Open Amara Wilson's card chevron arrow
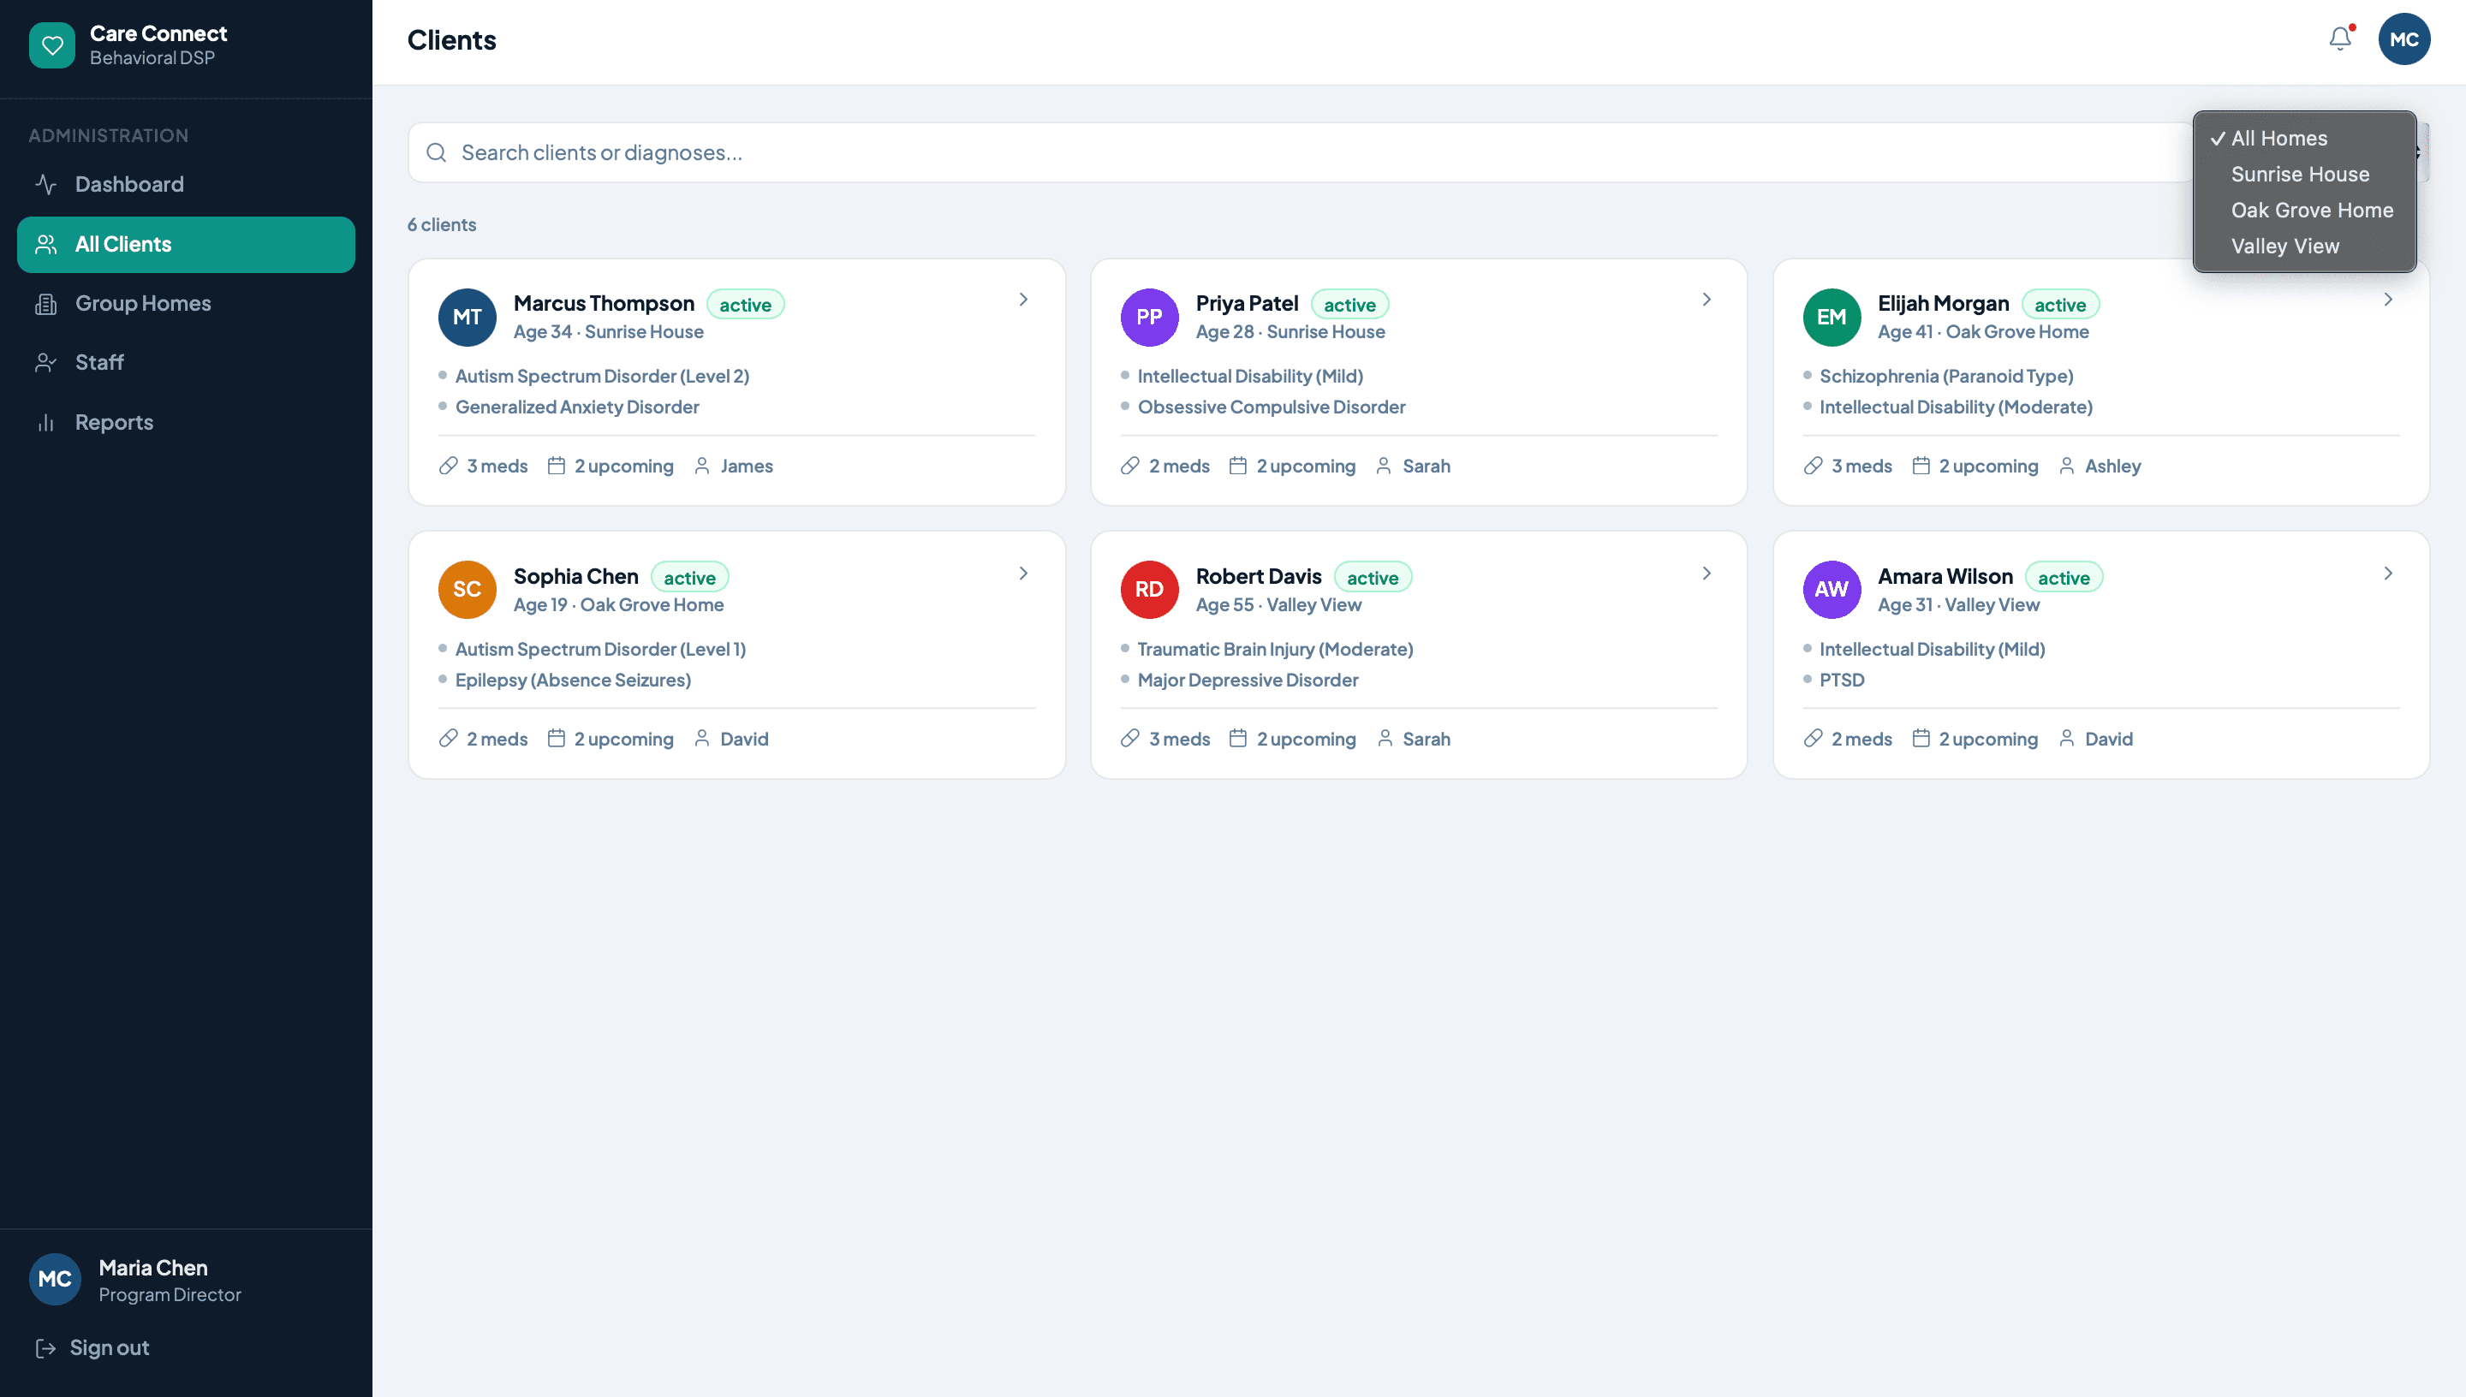Screen dimensions: 2466x1397 coord(2388,574)
